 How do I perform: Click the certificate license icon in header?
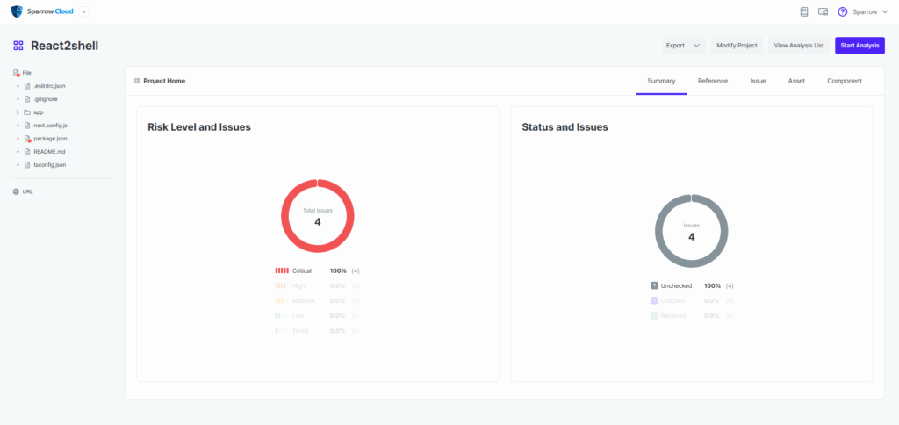click(823, 11)
